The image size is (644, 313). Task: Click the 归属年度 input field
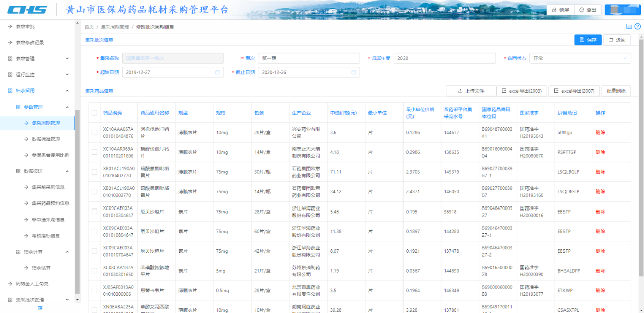click(444, 58)
